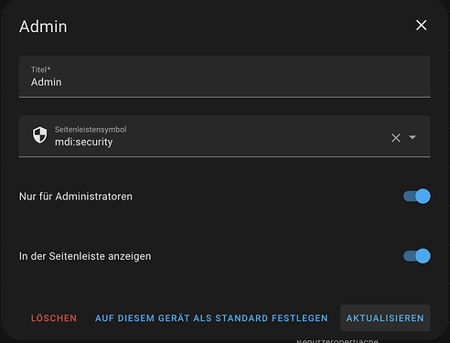The image size is (450, 343).
Task: Click Auf diesem Gerät als Standard festlegen
Action: pyautogui.click(x=211, y=318)
